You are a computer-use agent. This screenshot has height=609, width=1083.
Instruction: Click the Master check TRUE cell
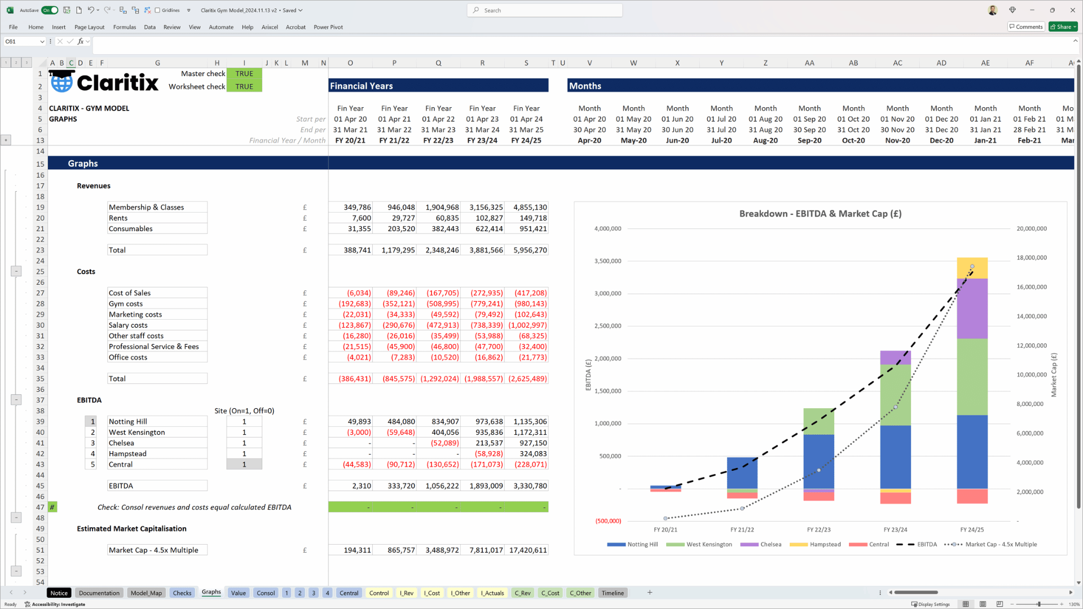click(244, 73)
